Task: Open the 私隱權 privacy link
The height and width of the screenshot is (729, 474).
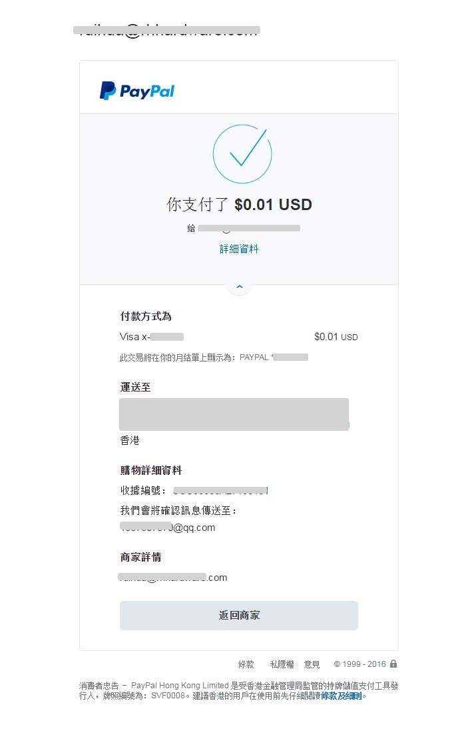Action: click(282, 664)
